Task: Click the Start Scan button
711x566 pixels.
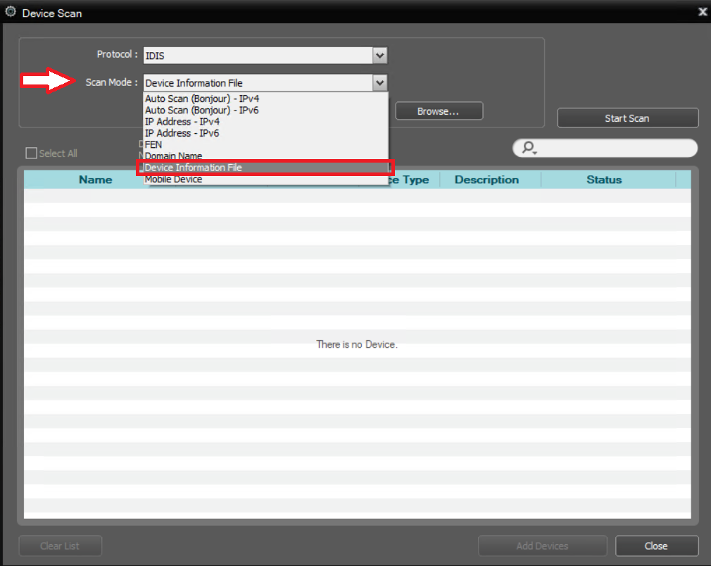Action: (627, 118)
